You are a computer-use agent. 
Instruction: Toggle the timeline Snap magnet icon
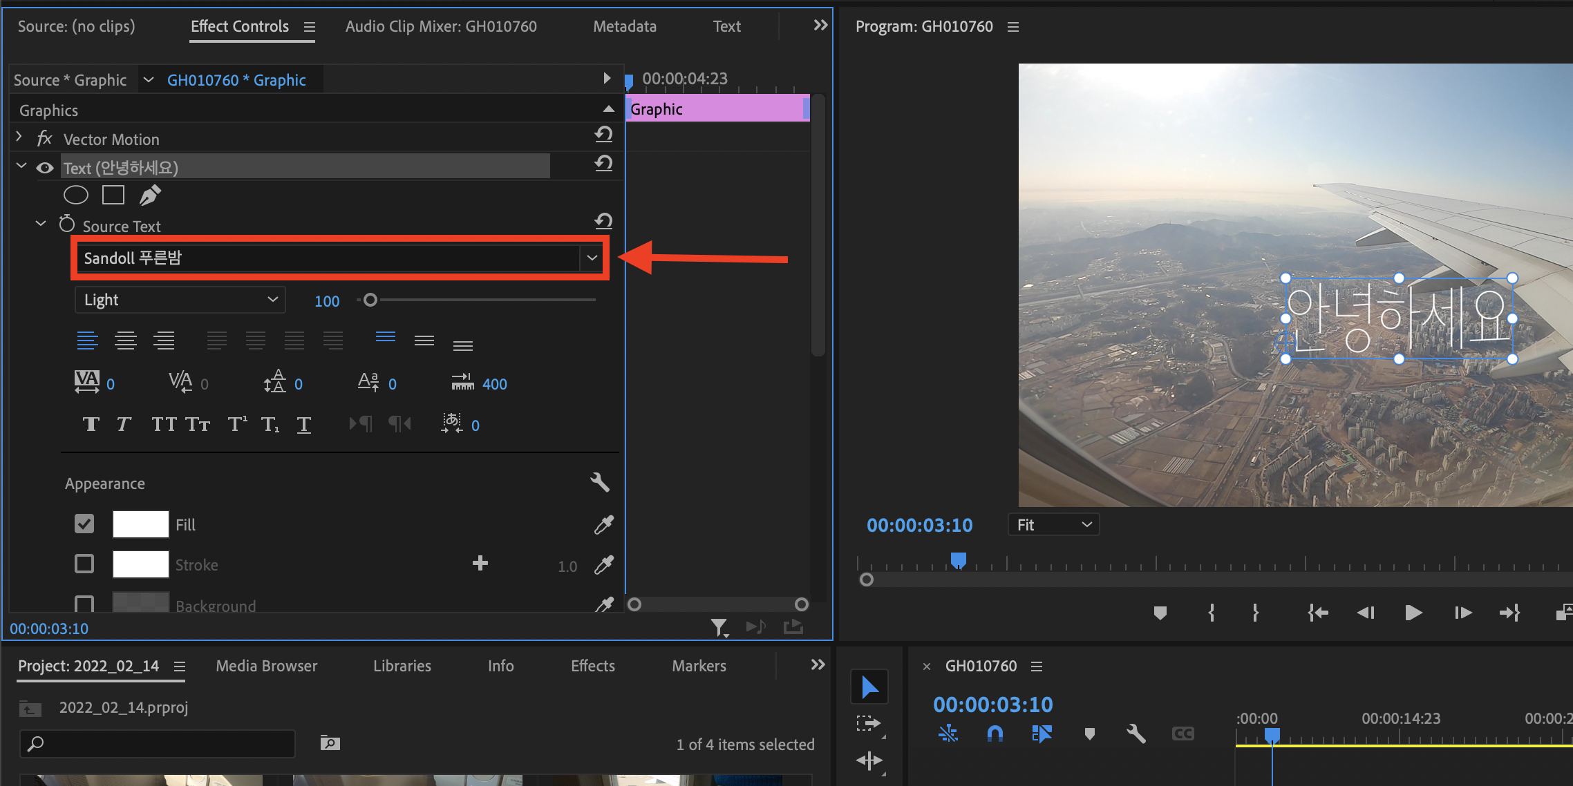coord(995,734)
